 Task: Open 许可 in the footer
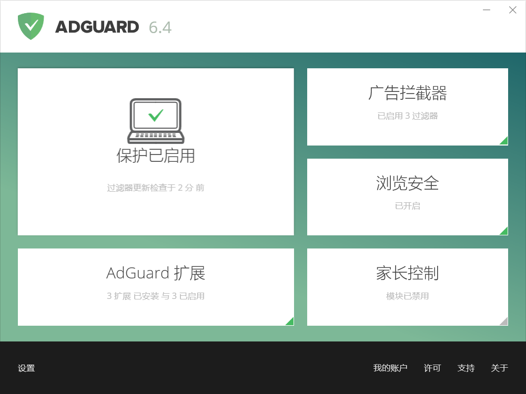pos(432,368)
